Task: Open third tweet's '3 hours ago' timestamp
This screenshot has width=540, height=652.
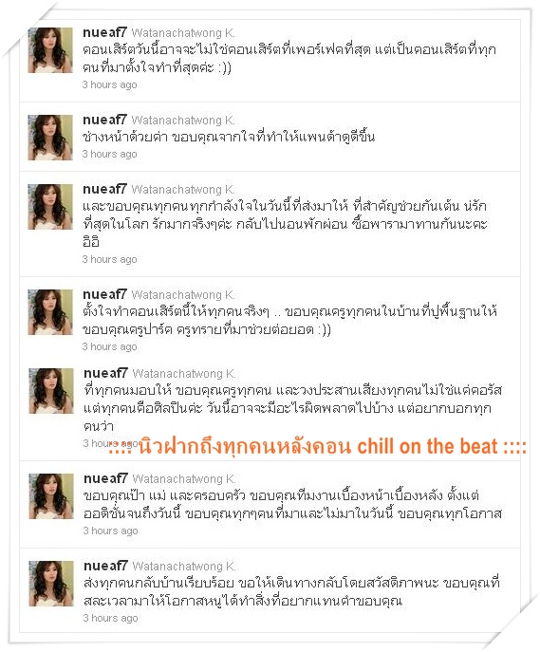Action: (109, 259)
